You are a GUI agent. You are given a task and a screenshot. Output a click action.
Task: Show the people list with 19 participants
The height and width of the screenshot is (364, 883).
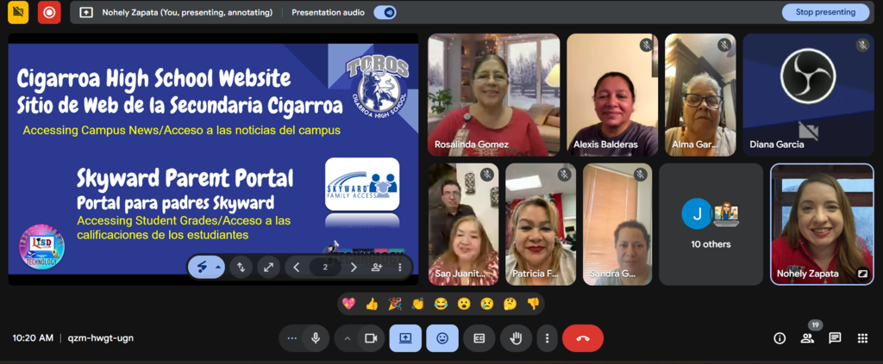coord(807,338)
